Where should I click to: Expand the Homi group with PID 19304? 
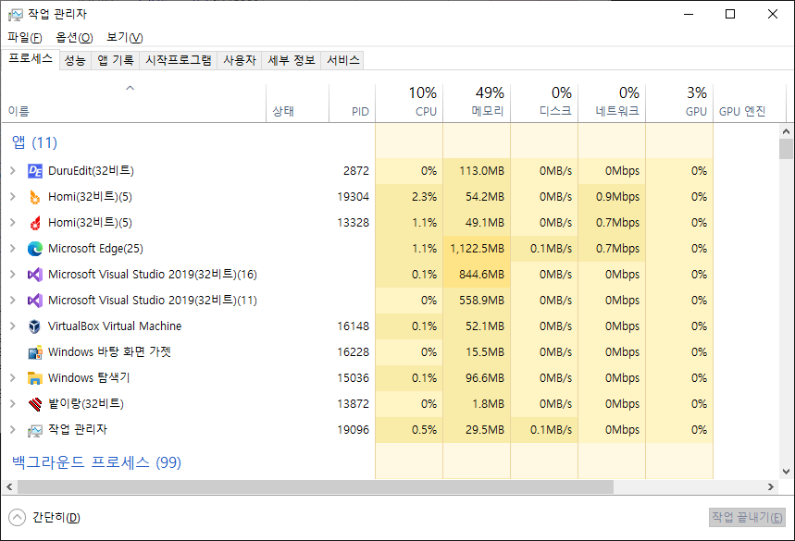(13, 197)
